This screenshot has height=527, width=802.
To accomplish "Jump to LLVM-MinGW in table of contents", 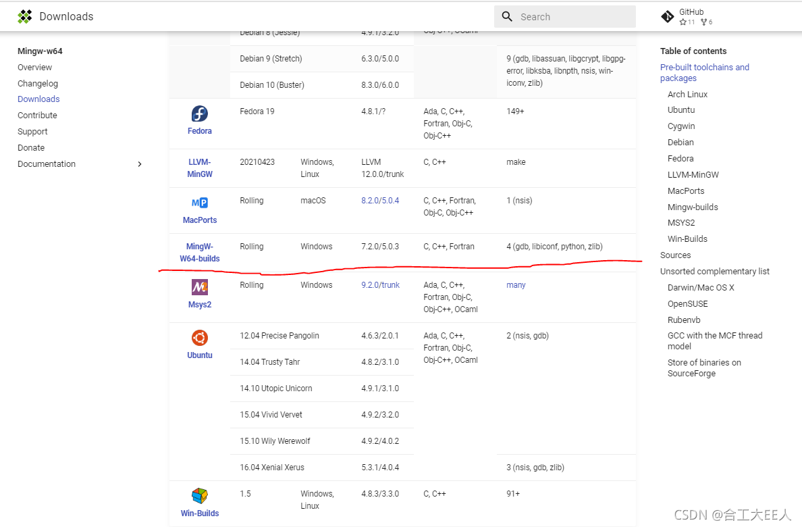I will [693, 174].
